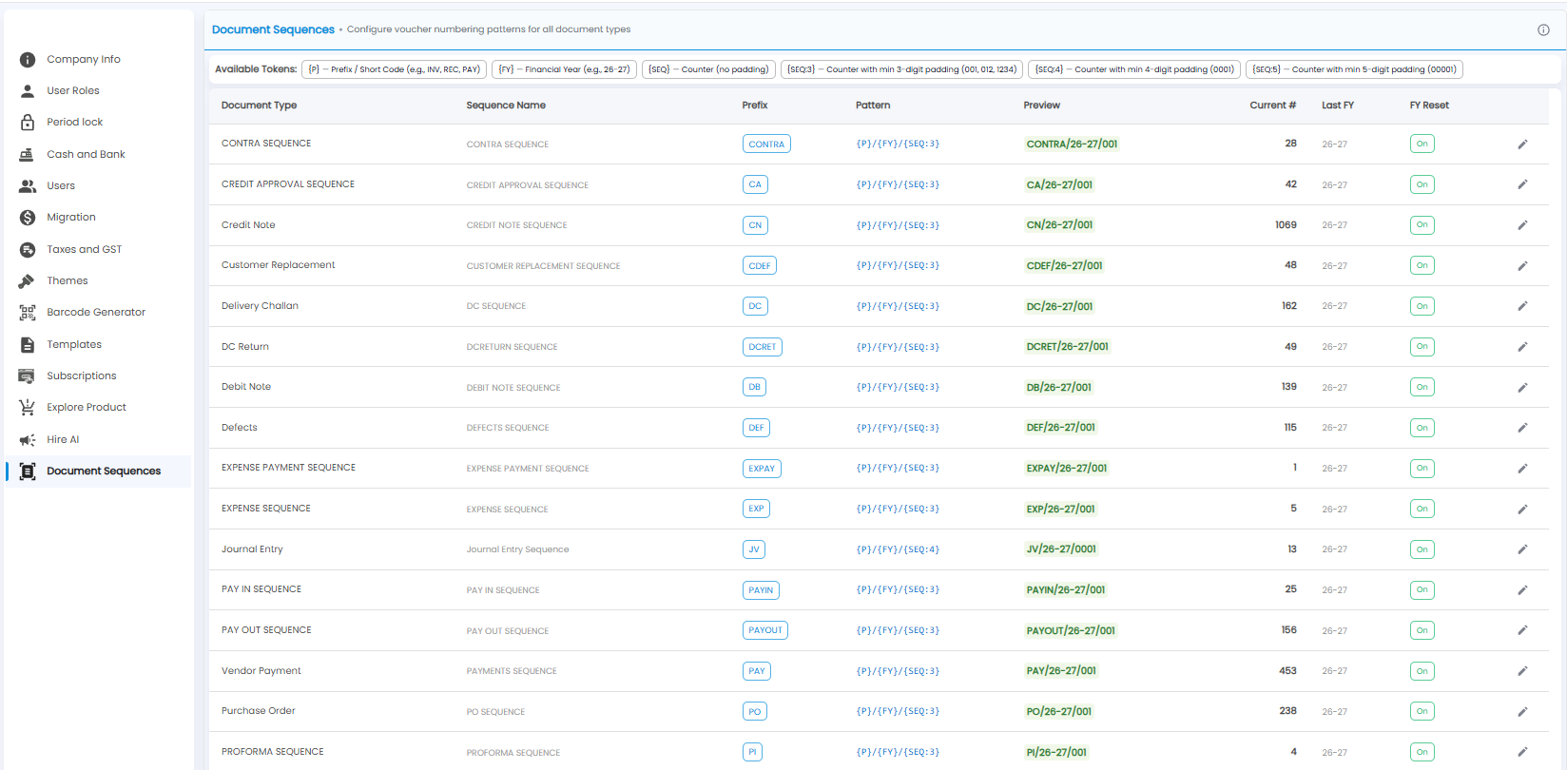Click edit pencil for Vendor Payment
The height and width of the screenshot is (770, 1567).
(x=1522, y=671)
